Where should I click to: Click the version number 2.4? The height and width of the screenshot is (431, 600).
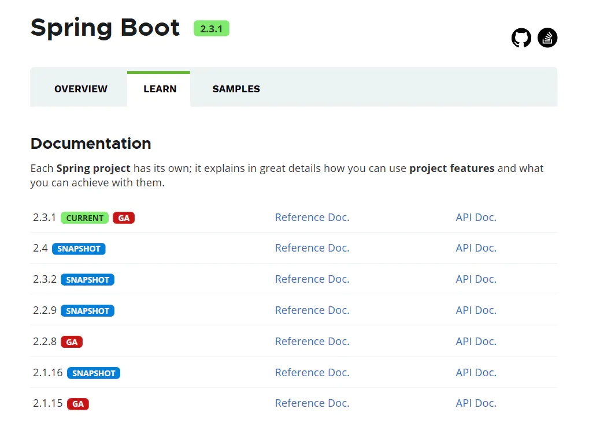pyautogui.click(x=40, y=248)
